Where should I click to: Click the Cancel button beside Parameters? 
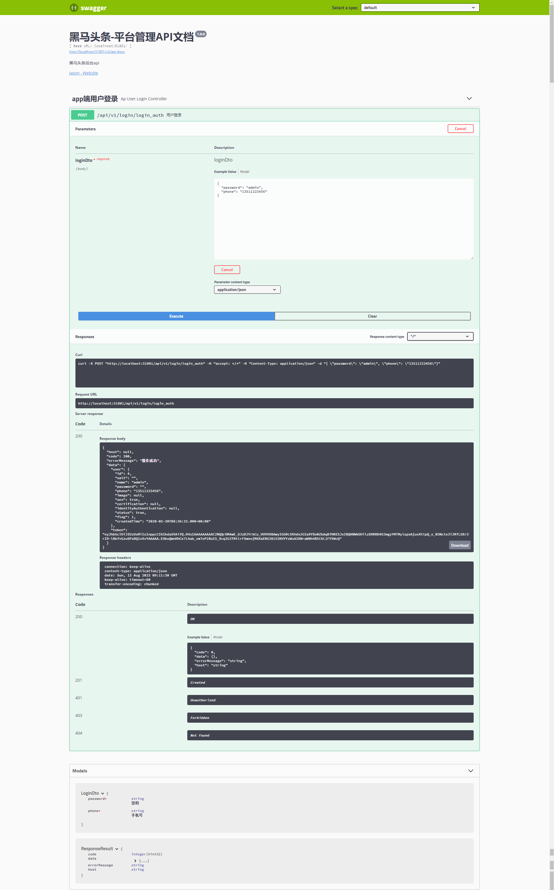(460, 129)
